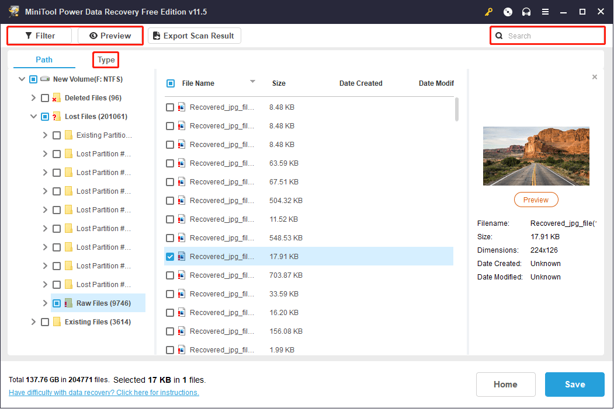Image resolution: width=614 pixels, height=409 pixels.
Task: Open the File Name sort dropdown arrow
Action: point(252,82)
